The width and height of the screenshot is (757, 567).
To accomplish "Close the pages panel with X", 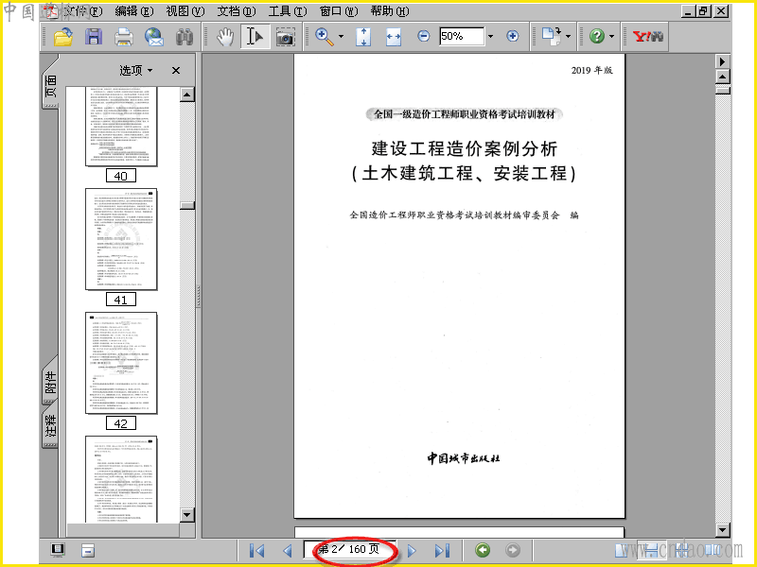I will click(x=176, y=71).
